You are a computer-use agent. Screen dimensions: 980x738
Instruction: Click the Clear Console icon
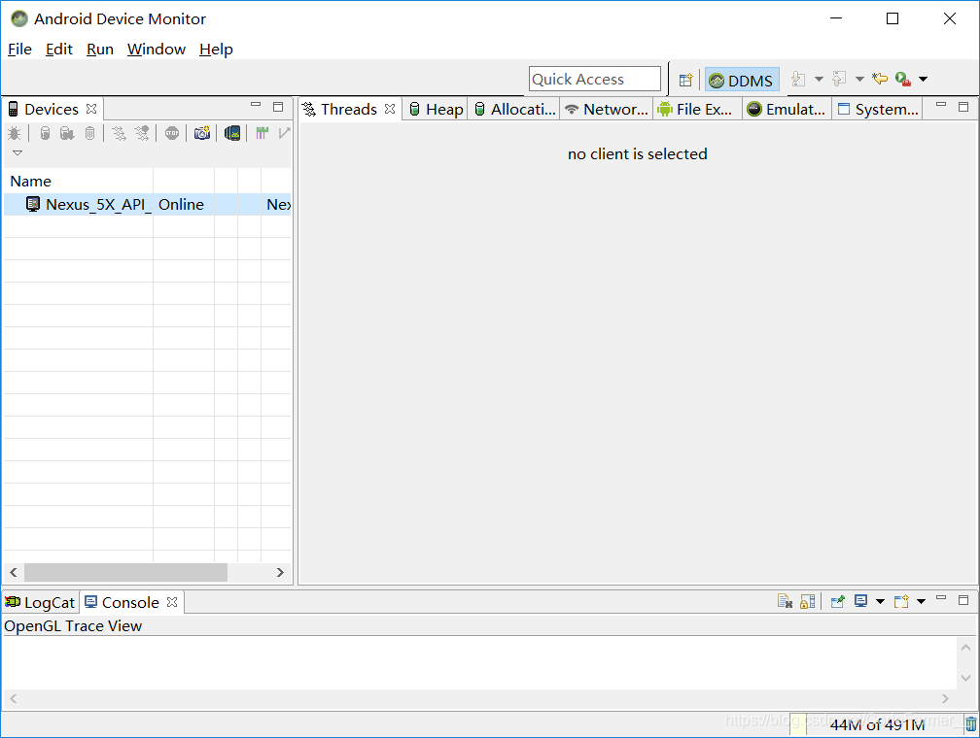coord(785,601)
